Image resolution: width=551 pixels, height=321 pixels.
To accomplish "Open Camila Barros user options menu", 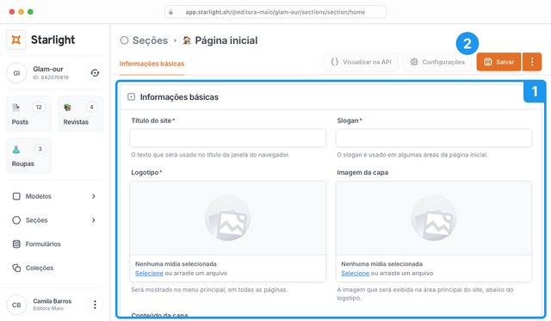I will tap(95, 305).
